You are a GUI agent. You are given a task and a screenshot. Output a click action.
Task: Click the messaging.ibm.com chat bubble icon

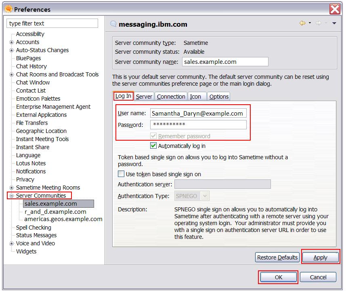tap(113, 24)
